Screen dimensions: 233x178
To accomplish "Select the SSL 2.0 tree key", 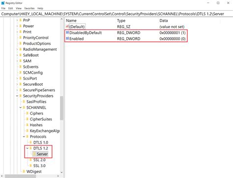I will click(39, 160).
